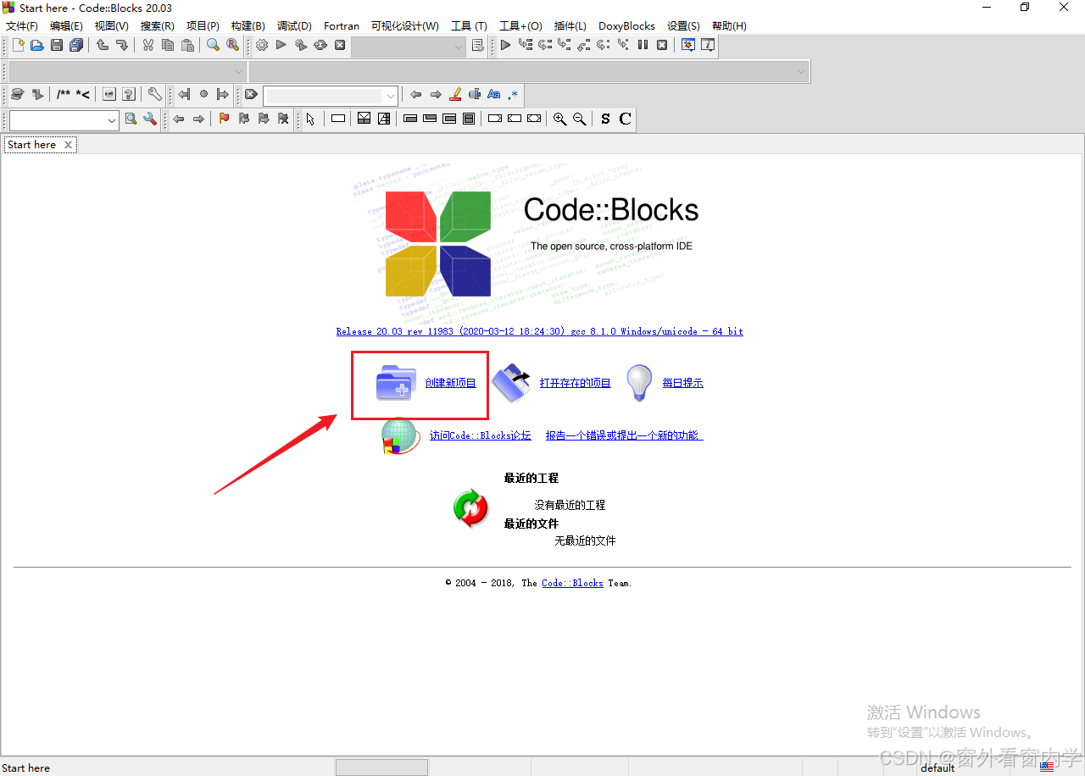
Task: Open the debugging windows bug icon
Action: 688,46
